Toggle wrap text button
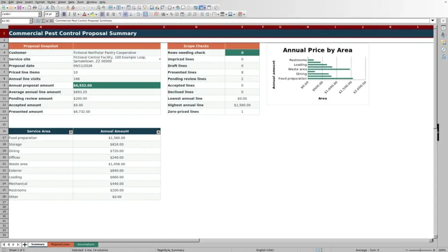 tap(138, 14)
